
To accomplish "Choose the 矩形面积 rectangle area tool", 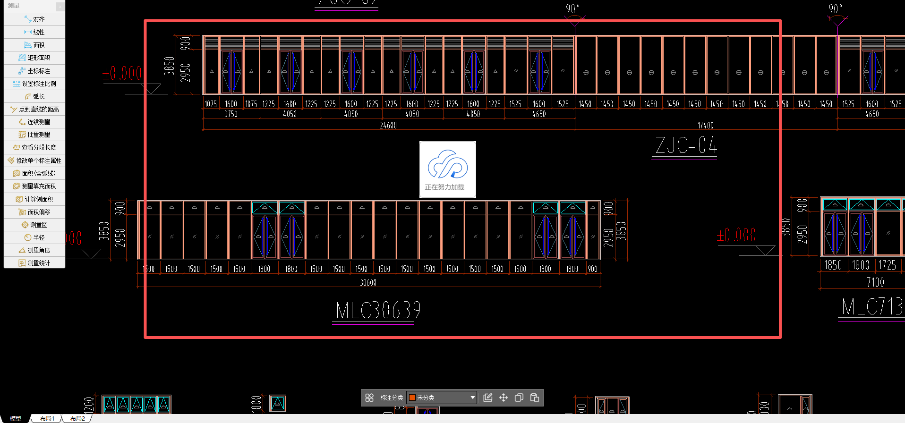I will click(34, 58).
